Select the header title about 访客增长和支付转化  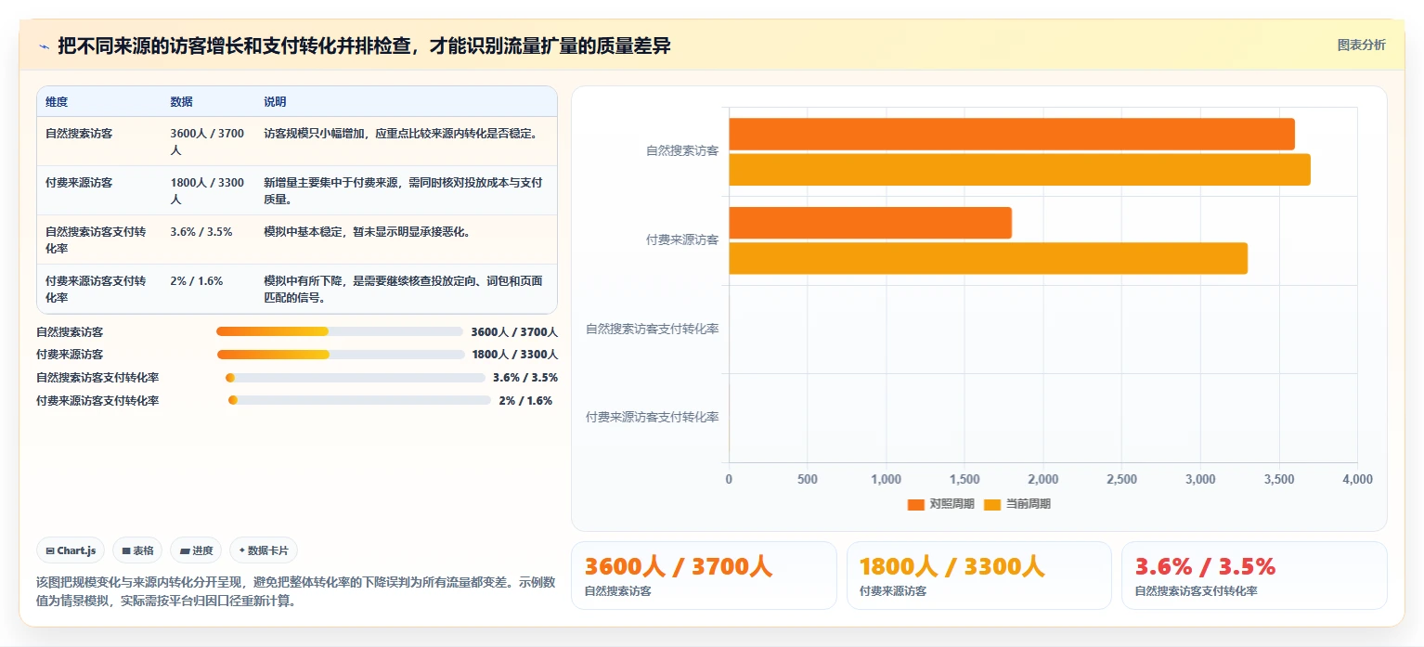click(364, 45)
